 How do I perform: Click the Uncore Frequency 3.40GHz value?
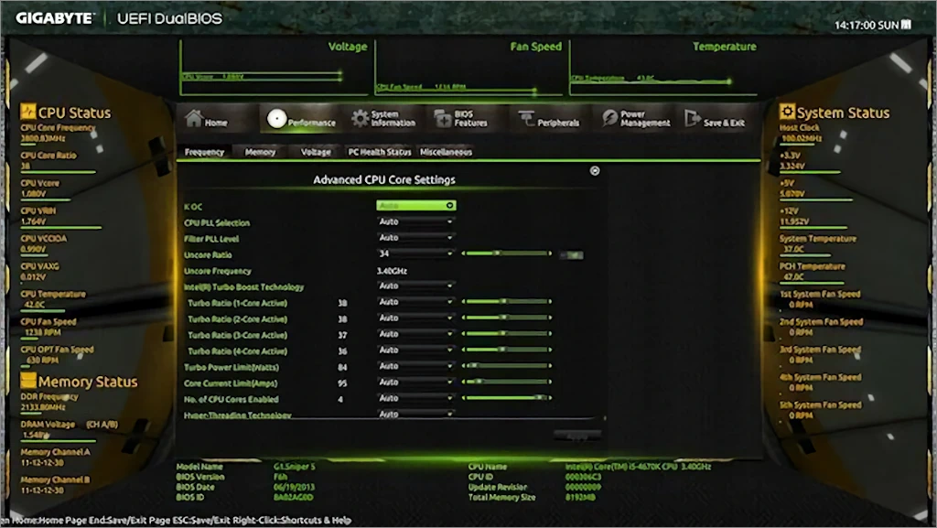(x=392, y=271)
